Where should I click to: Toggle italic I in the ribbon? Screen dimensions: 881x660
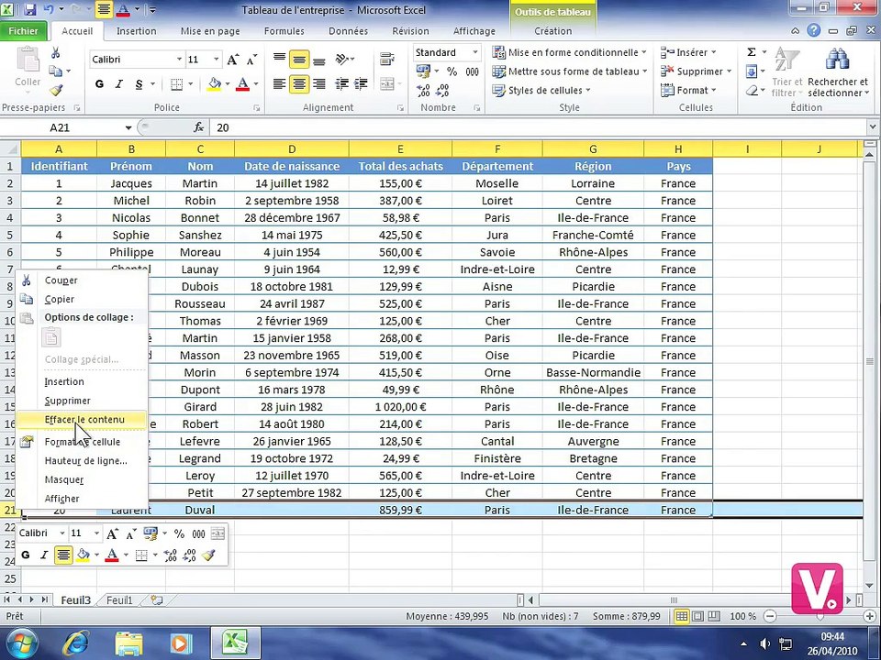click(118, 84)
